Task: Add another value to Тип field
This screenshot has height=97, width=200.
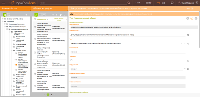Action: coord(188,43)
